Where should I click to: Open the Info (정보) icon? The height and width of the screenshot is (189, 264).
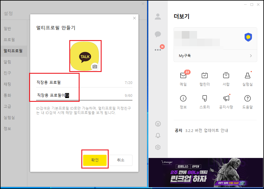click(x=183, y=98)
